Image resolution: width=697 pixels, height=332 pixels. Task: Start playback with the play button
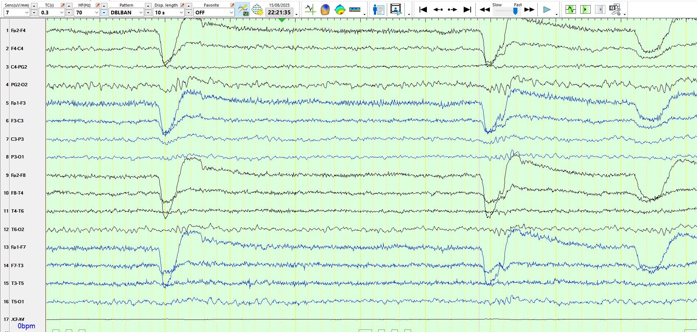547,10
